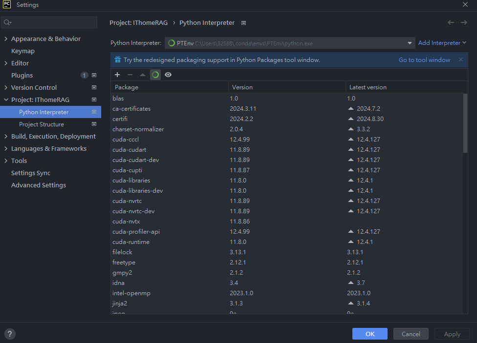Click the Cancel button
477x343 pixels.
point(411,334)
